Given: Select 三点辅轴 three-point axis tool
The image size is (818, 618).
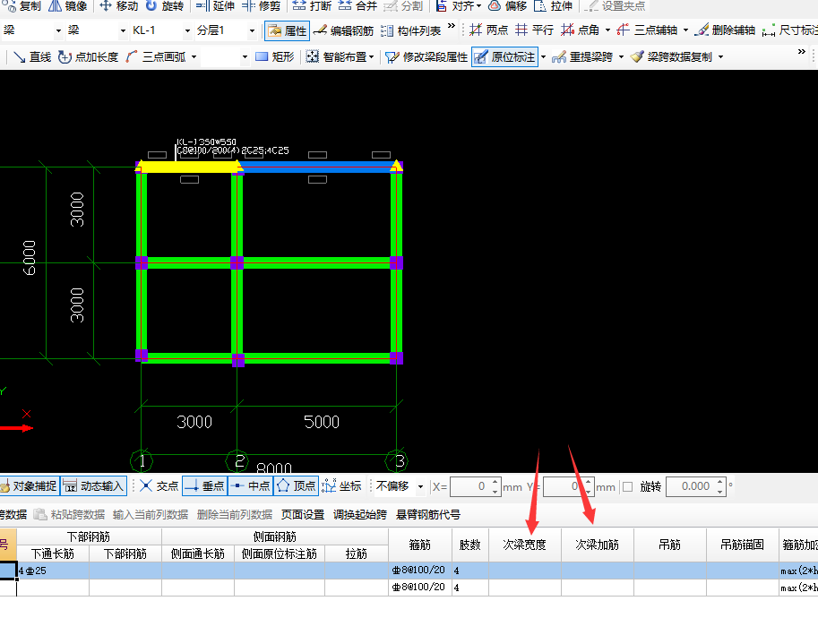Looking at the screenshot, I should point(646,30).
